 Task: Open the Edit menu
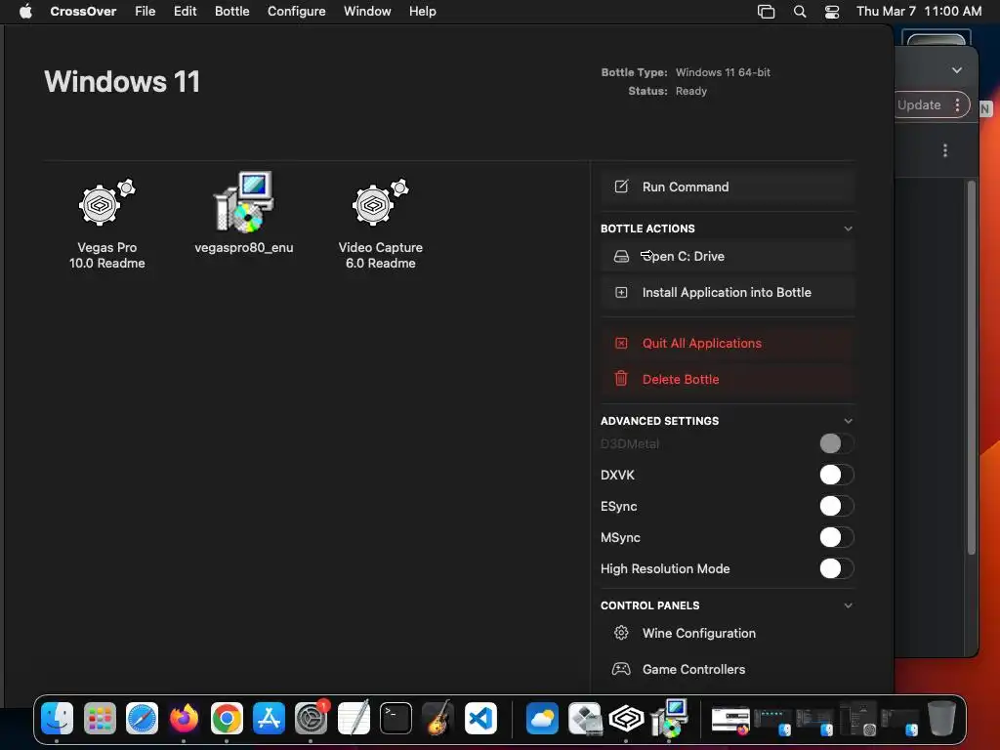185,12
